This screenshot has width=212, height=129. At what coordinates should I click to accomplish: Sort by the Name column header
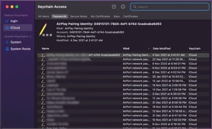click(45, 49)
